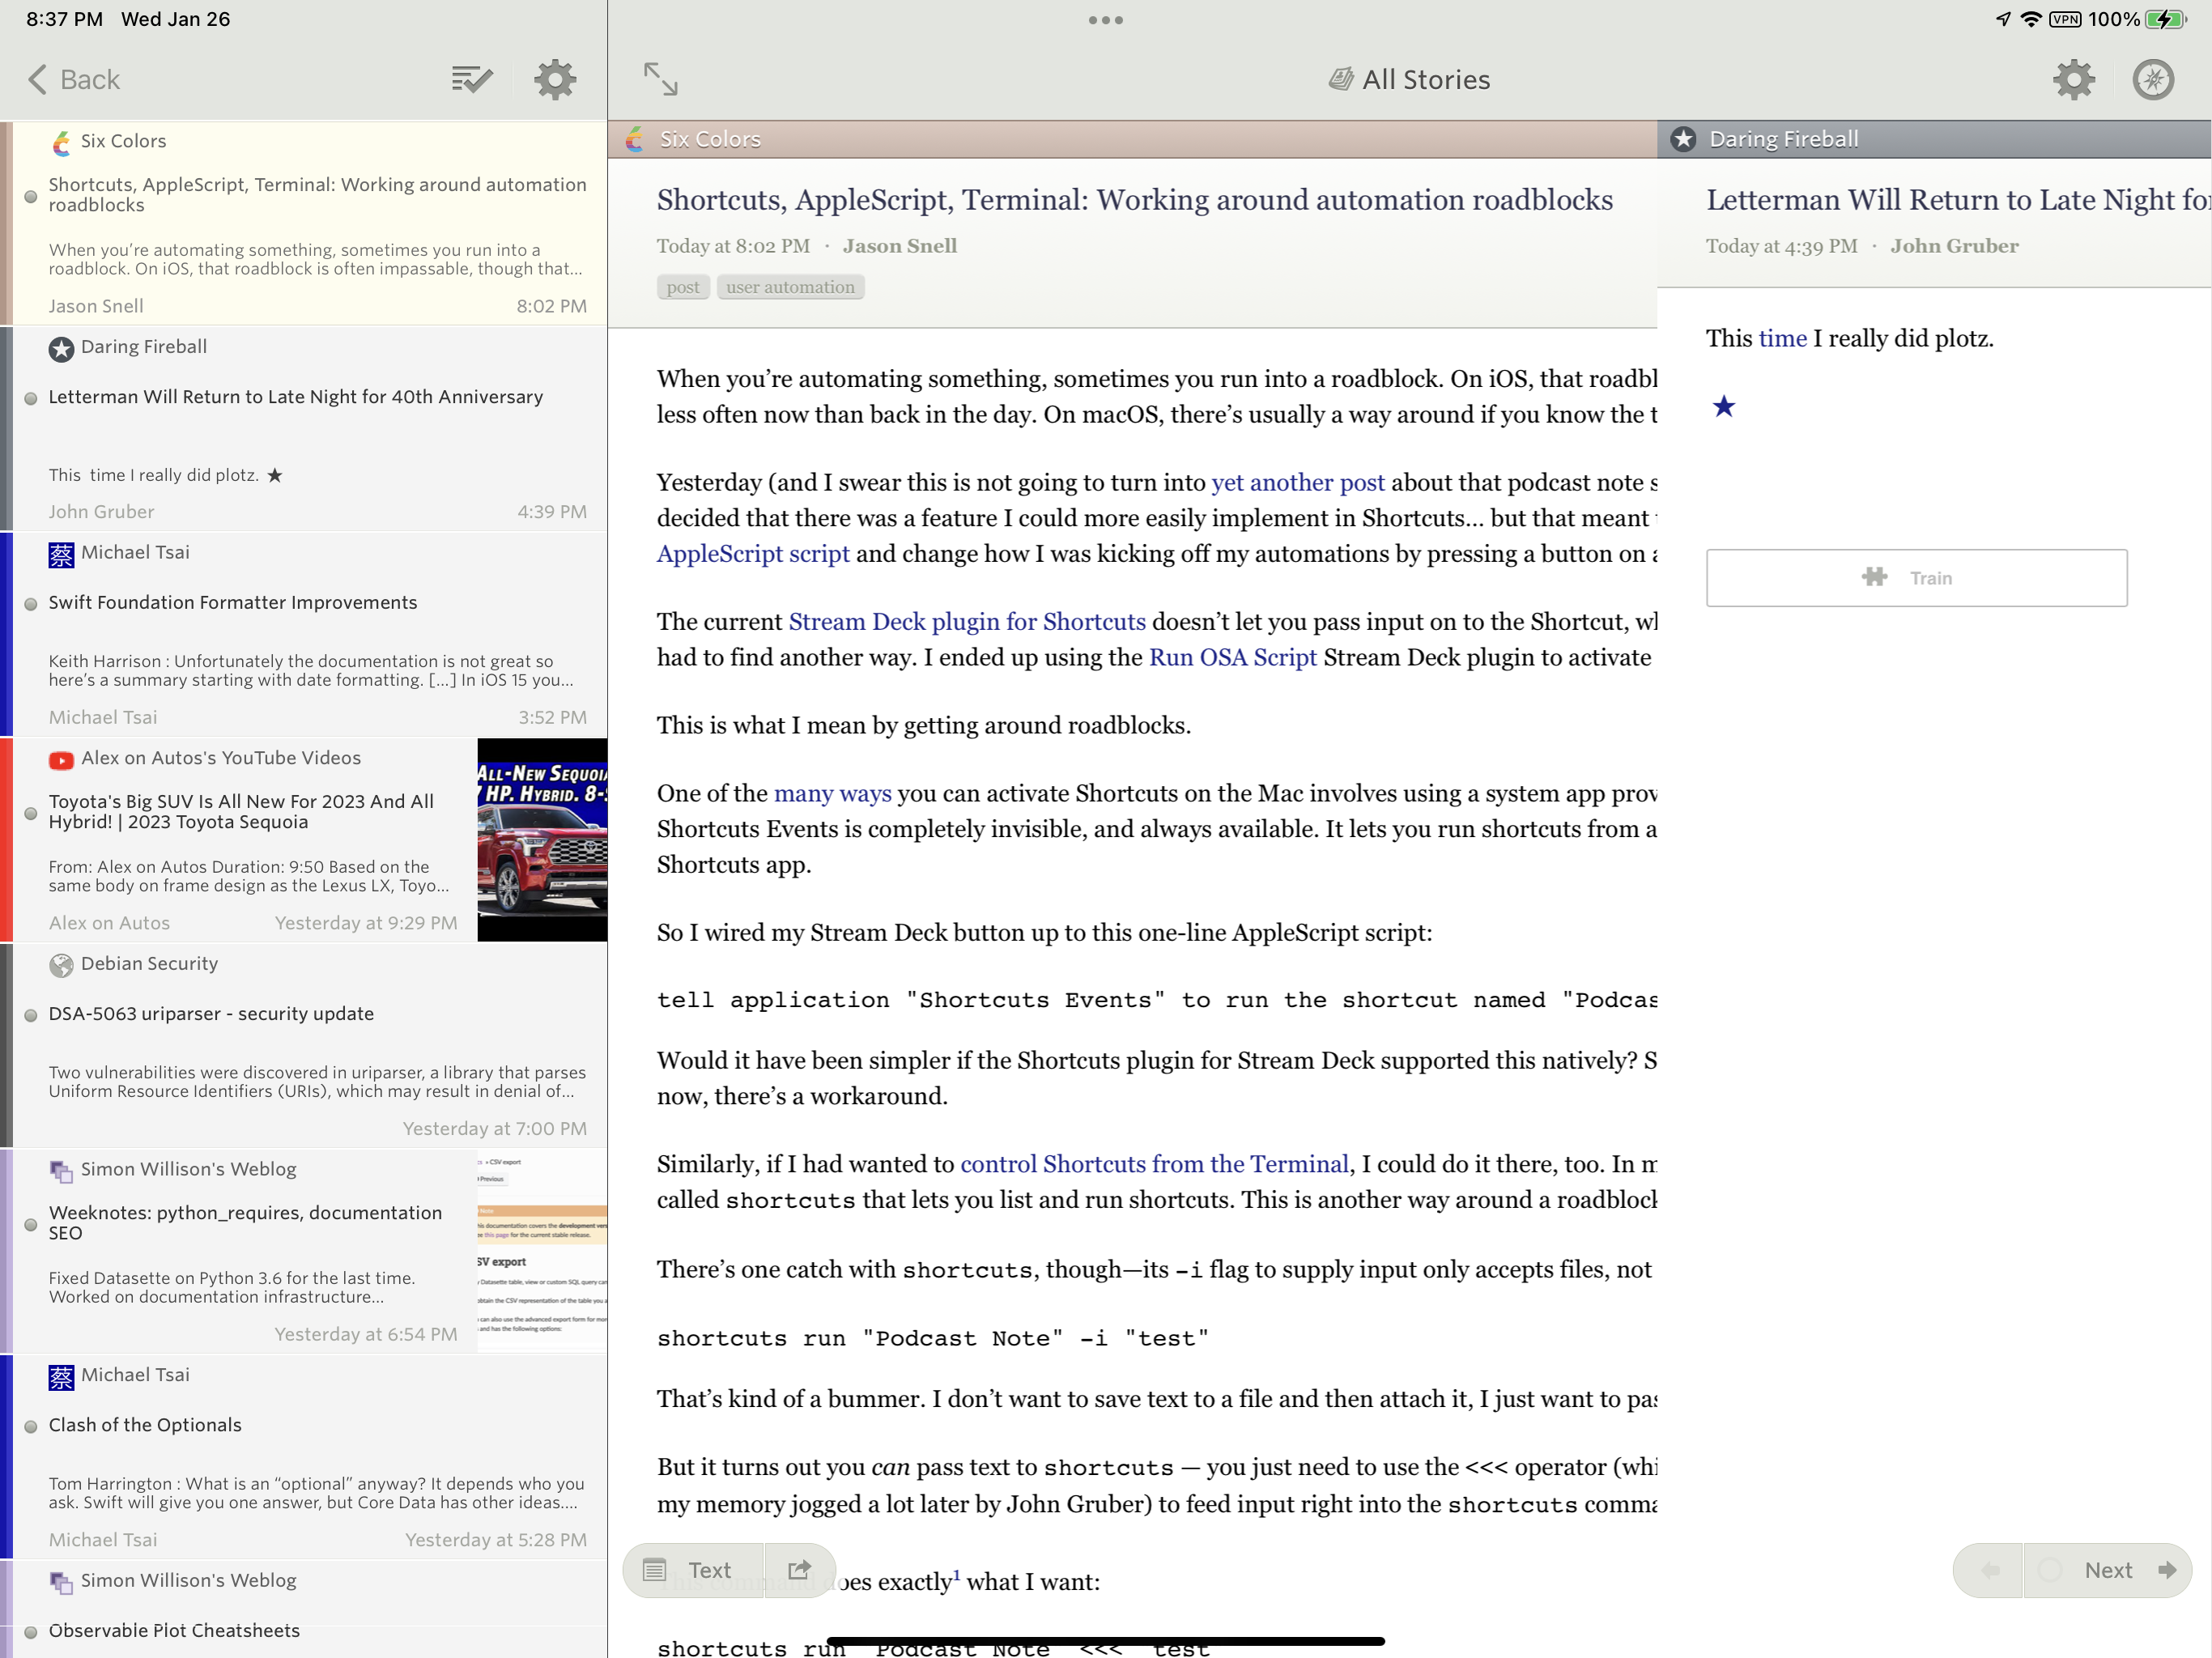
Task: Switch to Text view mode
Action: [x=692, y=1569]
